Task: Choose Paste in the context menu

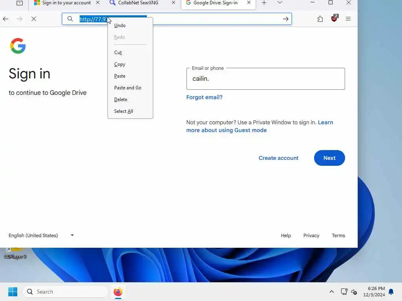Action: (130, 76)
